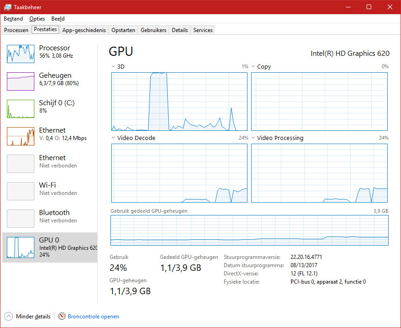This screenshot has width=401, height=328.
Task: Expand the Video Decode engine dropdown
Action: (113, 138)
